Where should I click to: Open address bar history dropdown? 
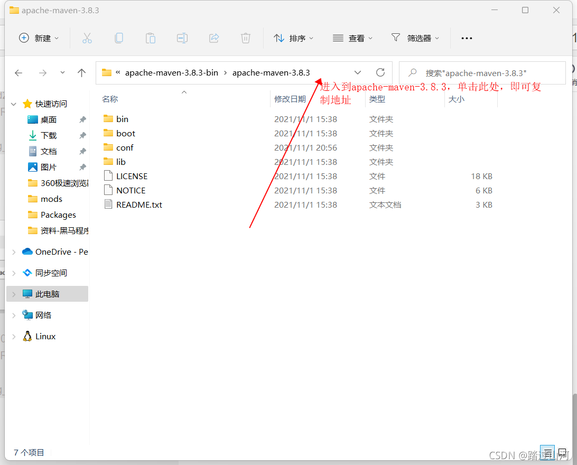357,72
